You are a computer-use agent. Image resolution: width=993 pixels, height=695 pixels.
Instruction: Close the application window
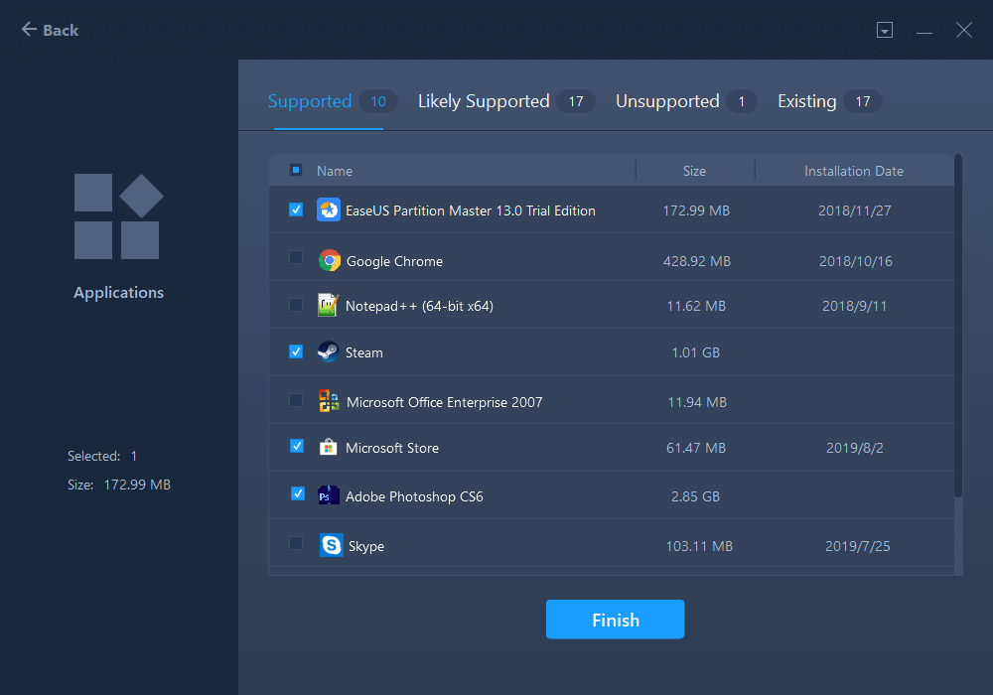964,30
